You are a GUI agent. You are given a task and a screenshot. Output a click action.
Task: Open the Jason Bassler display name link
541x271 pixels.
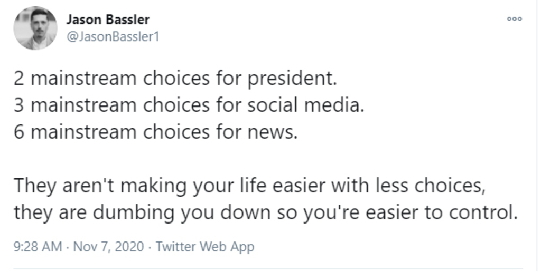click(108, 20)
